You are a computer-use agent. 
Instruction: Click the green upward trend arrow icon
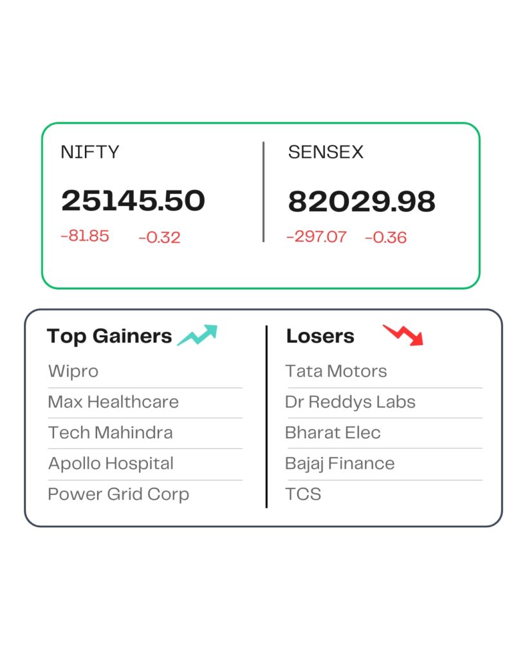pyautogui.click(x=198, y=335)
